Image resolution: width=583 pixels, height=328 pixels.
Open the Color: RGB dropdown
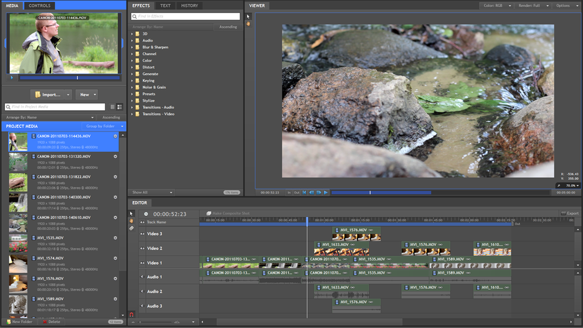click(497, 6)
